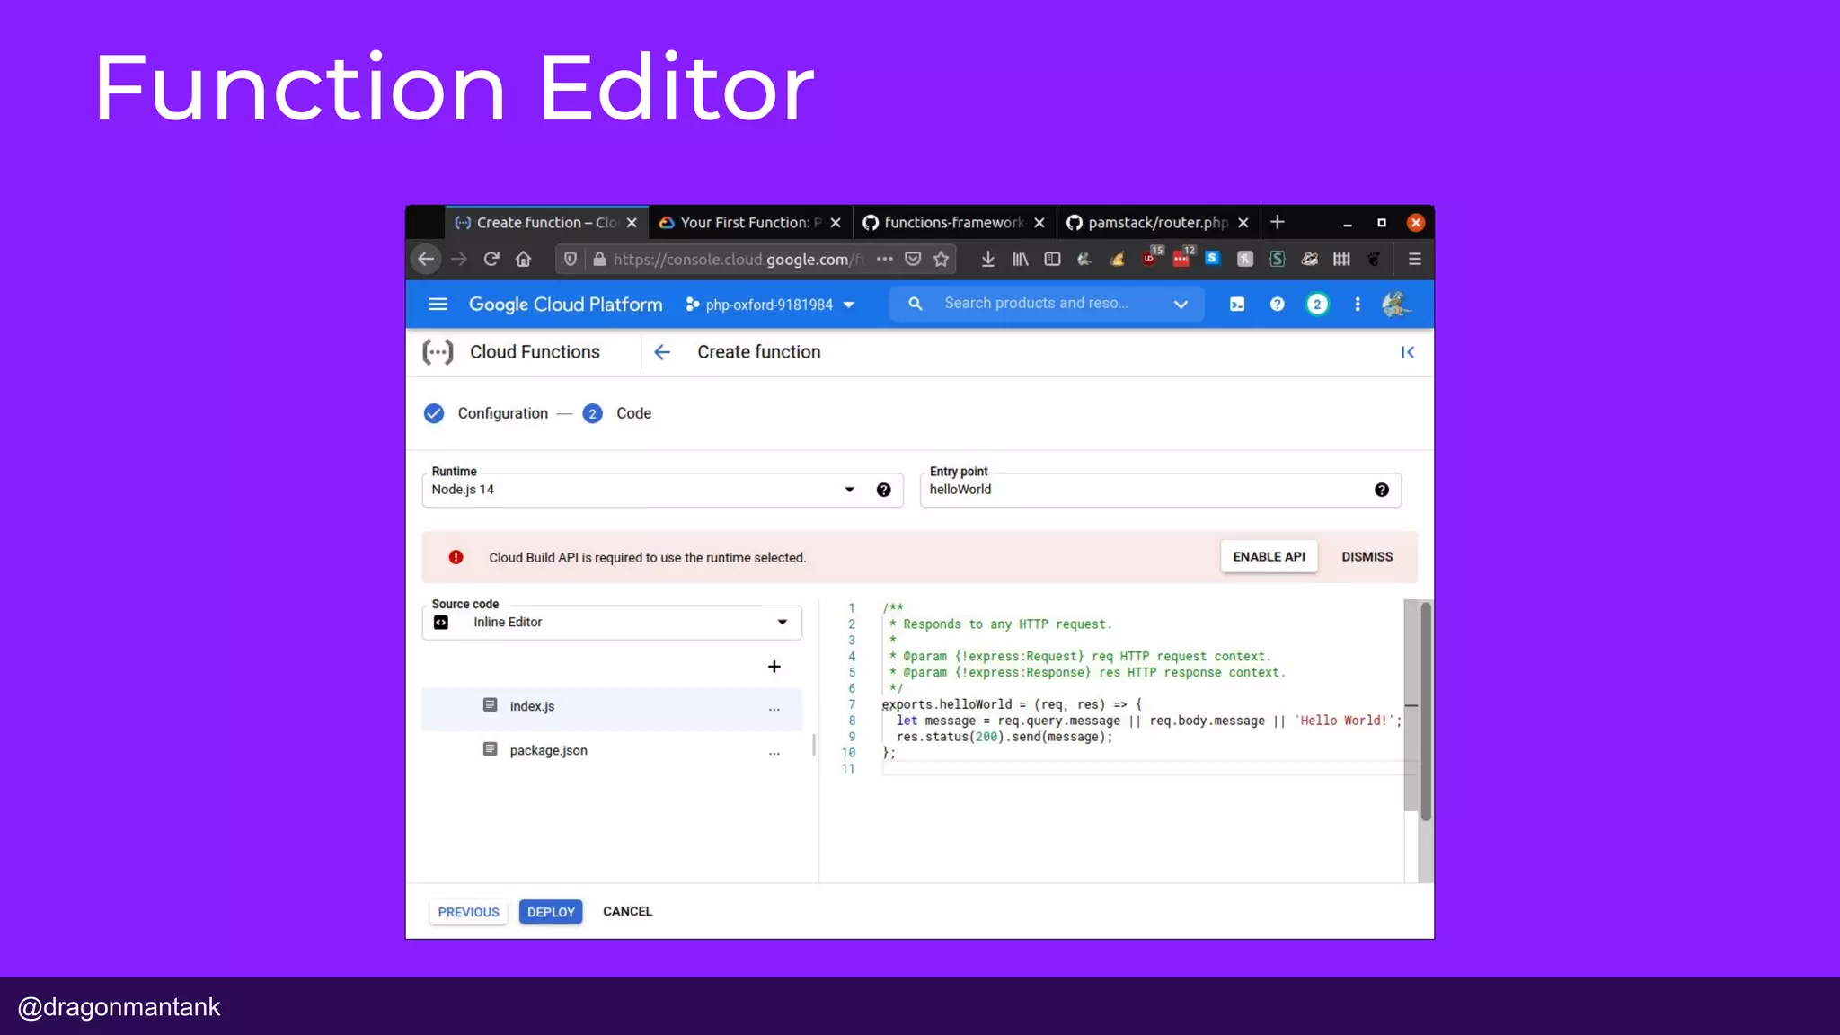Screen dimensions: 1840x1035
Task: Click the Google Cloud Platform logo text
Action: [x=565, y=305]
